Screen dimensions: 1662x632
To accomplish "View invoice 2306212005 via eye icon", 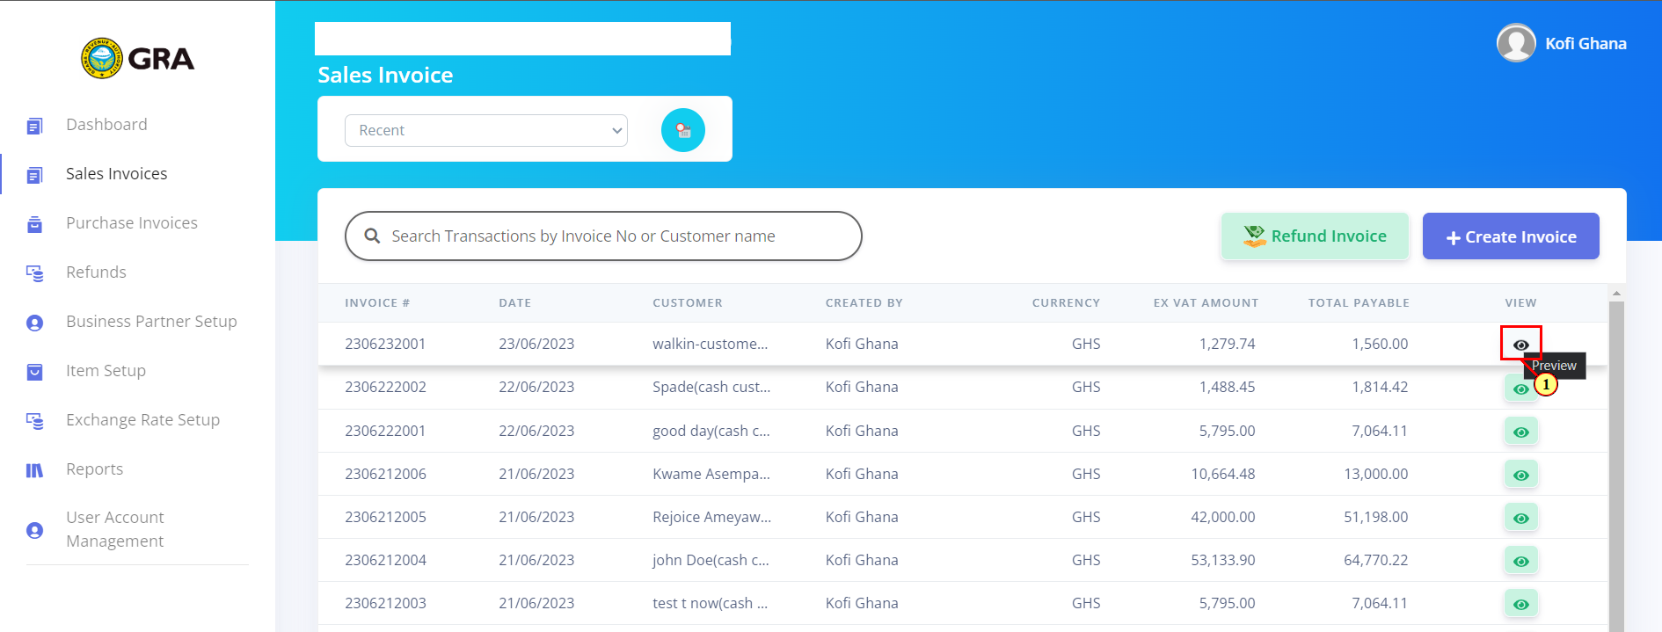I will click(1520, 518).
